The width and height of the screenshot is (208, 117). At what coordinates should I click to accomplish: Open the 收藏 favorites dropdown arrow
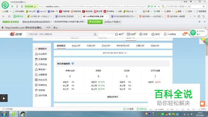[10, 12]
